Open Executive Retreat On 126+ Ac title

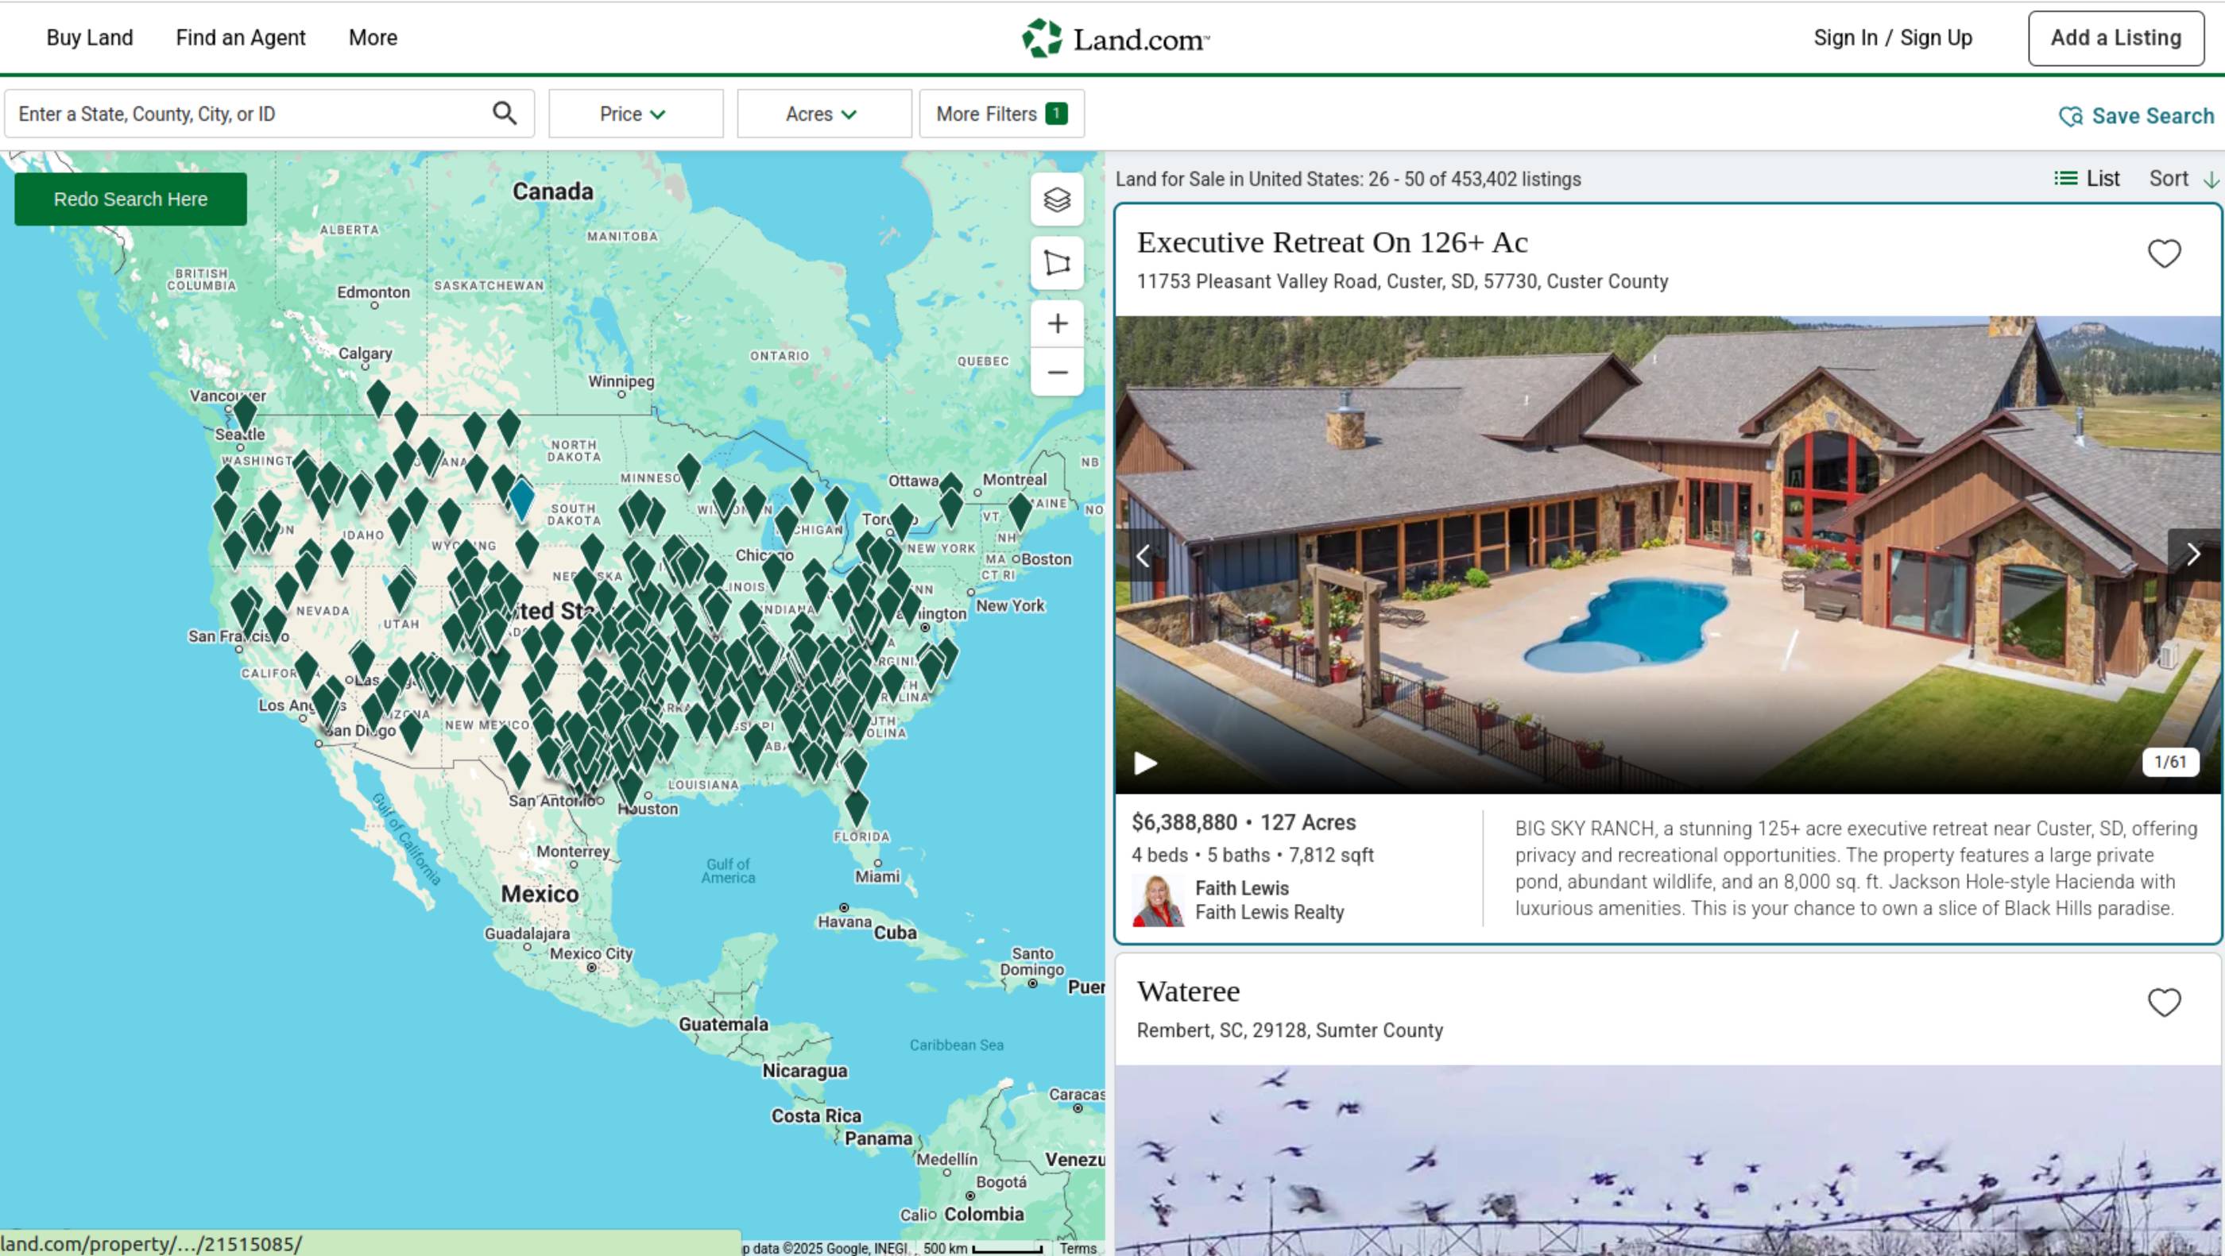pos(1332,242)
